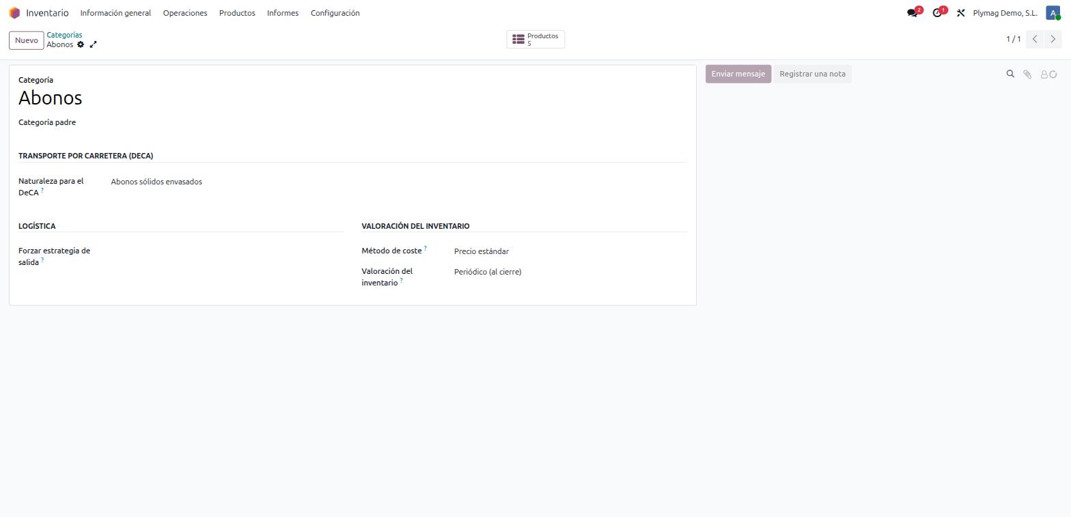The width and height of the screenshot is (1071, 517).
Task: Show help for Naturaleza para el DeCA
Action: [x=42, y=191]
